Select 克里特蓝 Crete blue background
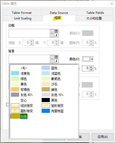116x143 pixels. 53,111
